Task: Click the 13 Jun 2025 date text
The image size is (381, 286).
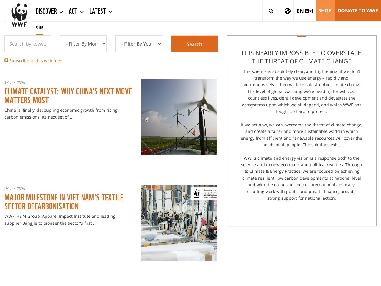Action: coord(15,83)
